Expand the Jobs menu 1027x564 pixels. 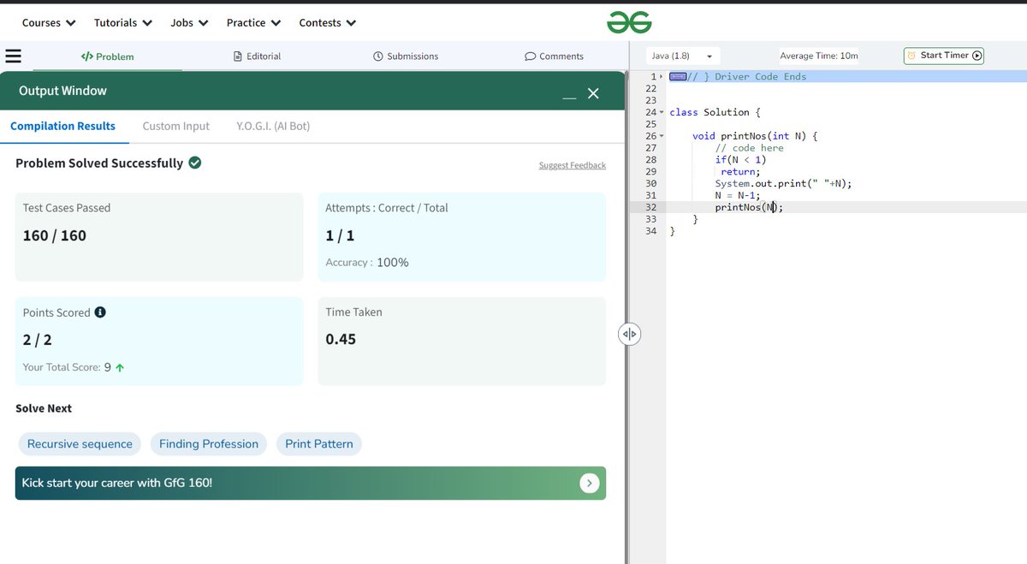[x=189, y=23]
